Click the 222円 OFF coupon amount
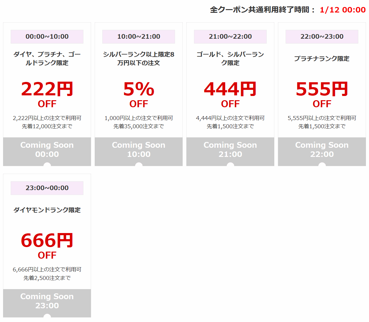Screen dimensions: 369x322 click(47, 94)
